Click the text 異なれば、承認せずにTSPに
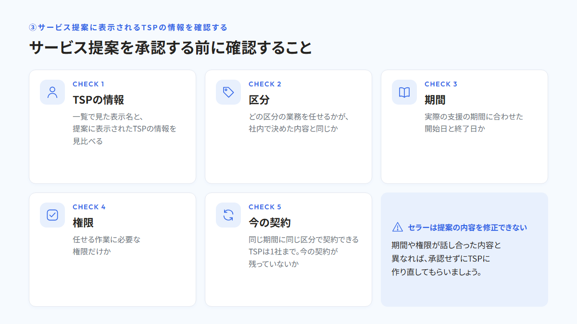Image resolution: width=577 pixels, height=324 pixels. [441, 259]
